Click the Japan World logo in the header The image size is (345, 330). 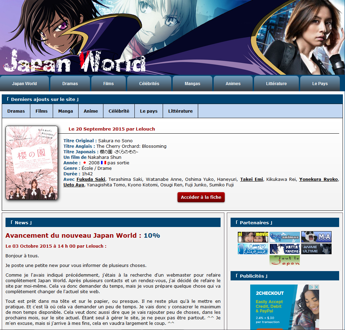point(74,62)
